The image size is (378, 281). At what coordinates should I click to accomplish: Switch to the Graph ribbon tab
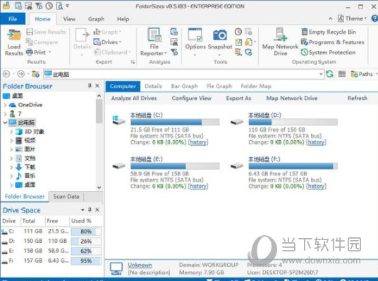[96, 19]
